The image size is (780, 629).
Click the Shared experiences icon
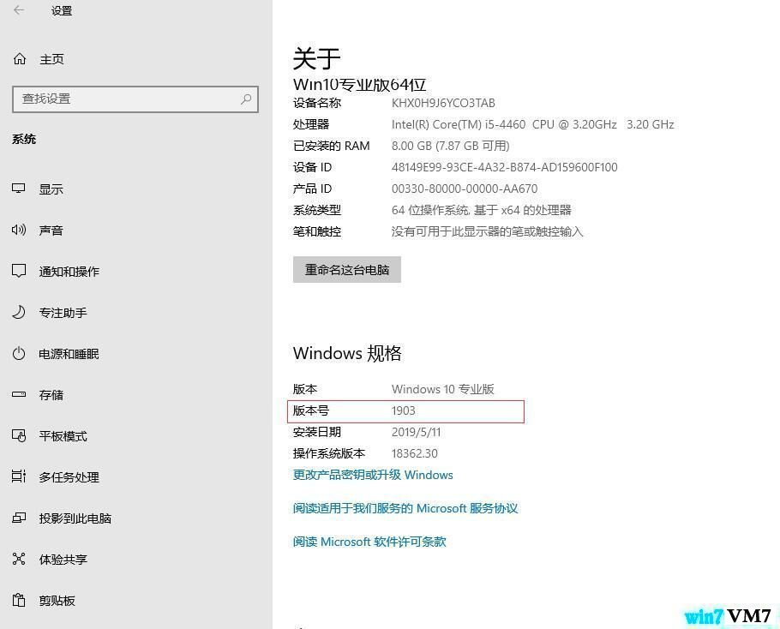pyautogui.click(x=19, y=559)
